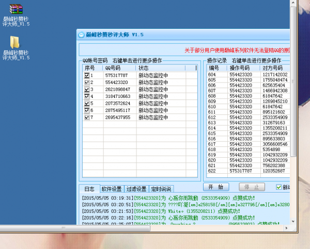Switch to the 软件设置 tab
Image resolution: width=310 pixels, height=249 pixels.
pyautogui.click(x=112, y=189)
